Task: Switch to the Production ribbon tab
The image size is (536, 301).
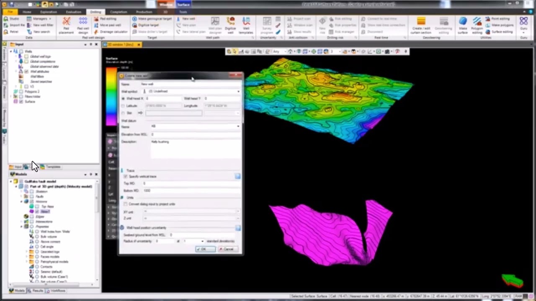Action: coord(144,12)
